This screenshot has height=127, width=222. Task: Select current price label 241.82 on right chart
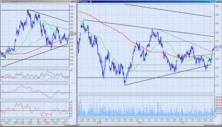pyautogui.click(x=218, y=47)
